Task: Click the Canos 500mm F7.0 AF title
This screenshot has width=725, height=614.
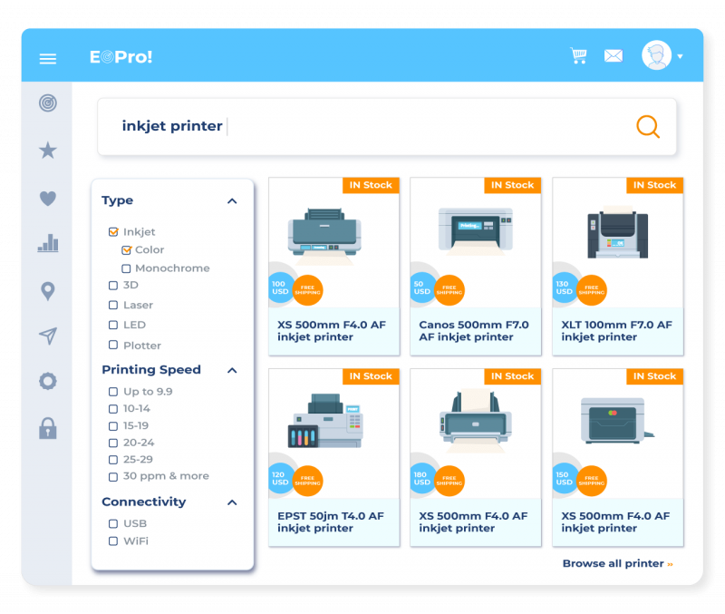Action: pyautogui.click(x=473, y=331)
